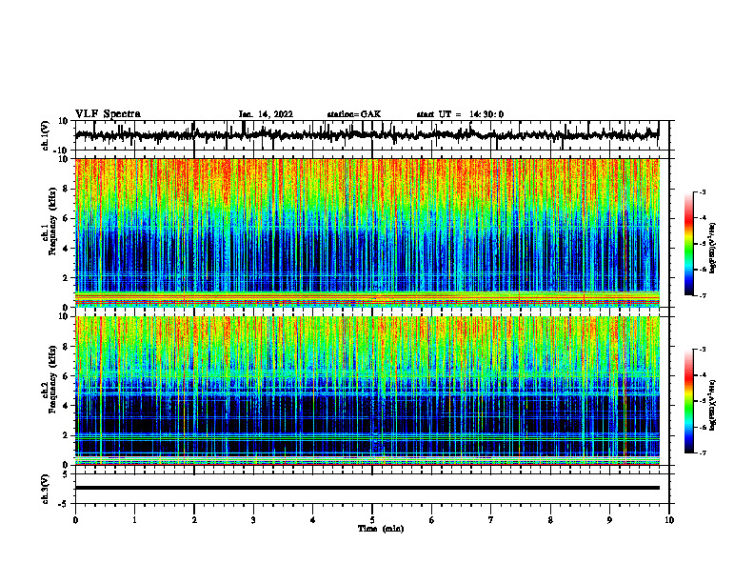
Task: Click the "start UT = 14:30: 0" header text
Action: click(460, 114)
